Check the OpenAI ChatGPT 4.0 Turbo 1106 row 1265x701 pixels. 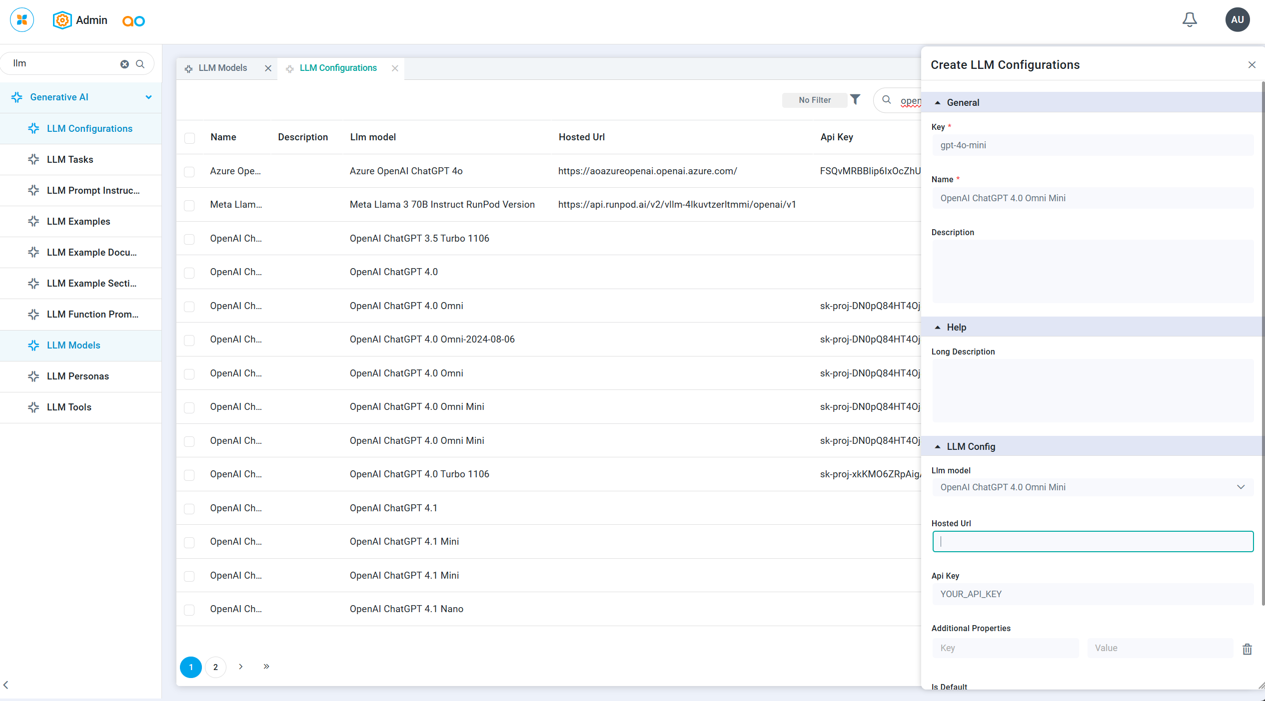pyautogui.click(x=189, y=475)
